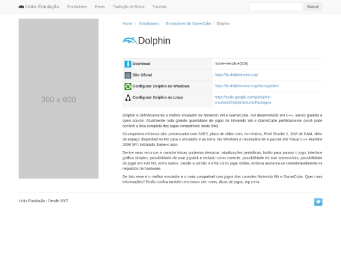Image resolution: width=341 pixels, height=256 pixels.
Task: Open the Emuladores menu item
Action: (x=77, y=7)
